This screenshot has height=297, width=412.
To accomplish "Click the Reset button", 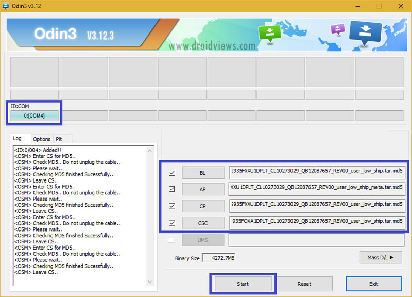I will 304,284.
